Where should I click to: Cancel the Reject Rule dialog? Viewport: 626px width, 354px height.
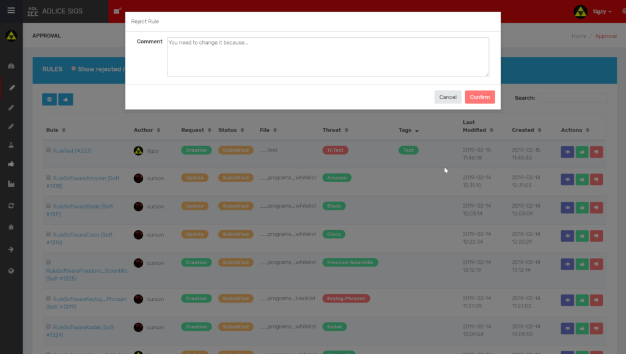coord(447,97)
